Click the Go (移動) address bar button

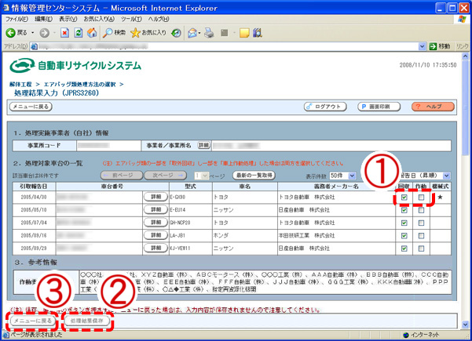pyautogui.click(x=440, y=46)
